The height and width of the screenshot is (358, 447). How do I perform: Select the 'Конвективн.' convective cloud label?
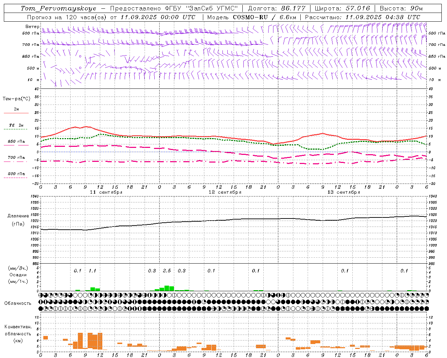(18, 327)
